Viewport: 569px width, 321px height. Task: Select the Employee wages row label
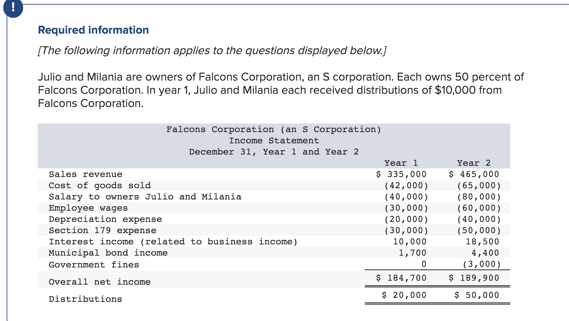[88, 208]
